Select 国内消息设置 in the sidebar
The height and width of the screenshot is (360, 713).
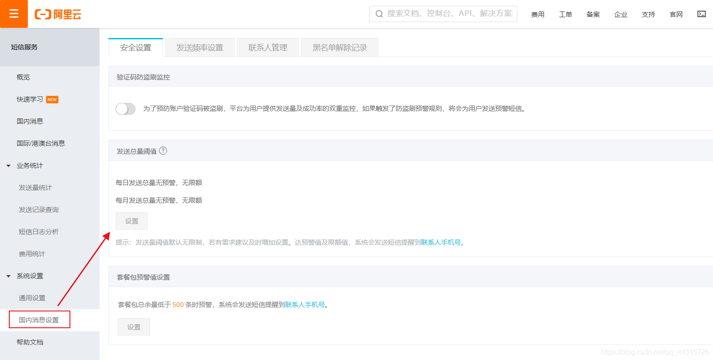click(39, 320)
